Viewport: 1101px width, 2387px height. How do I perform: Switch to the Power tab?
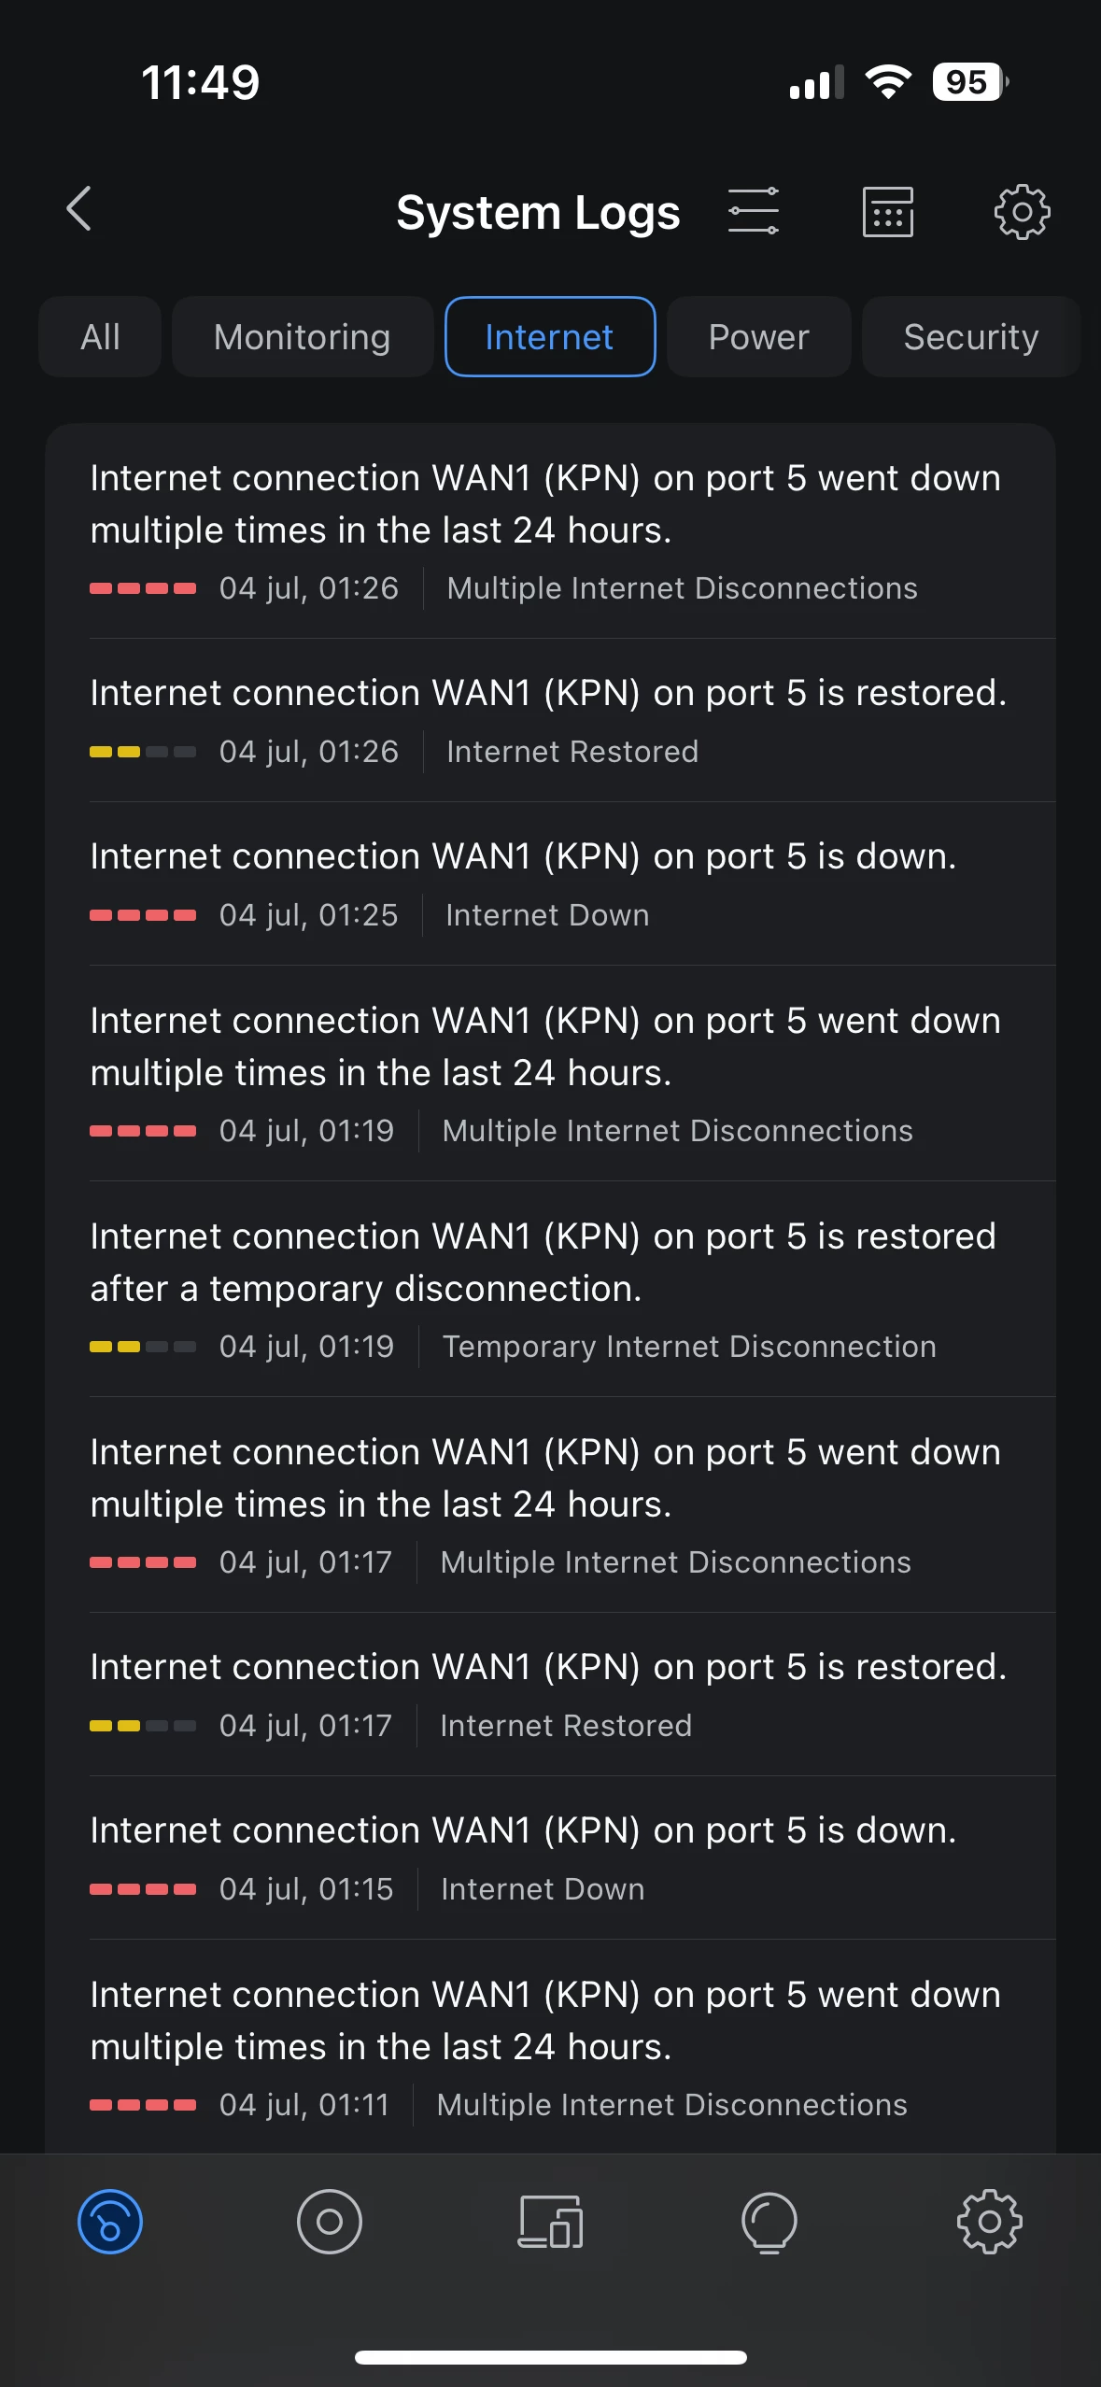[758, 337]
